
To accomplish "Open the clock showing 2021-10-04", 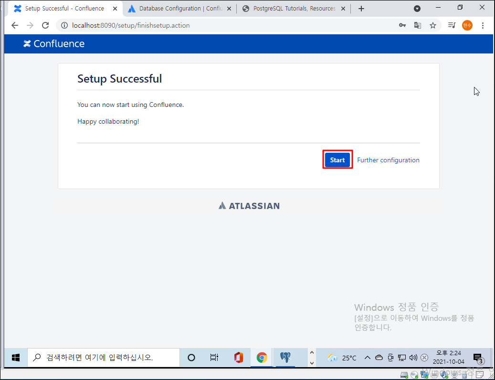I will tap(448, 357).
